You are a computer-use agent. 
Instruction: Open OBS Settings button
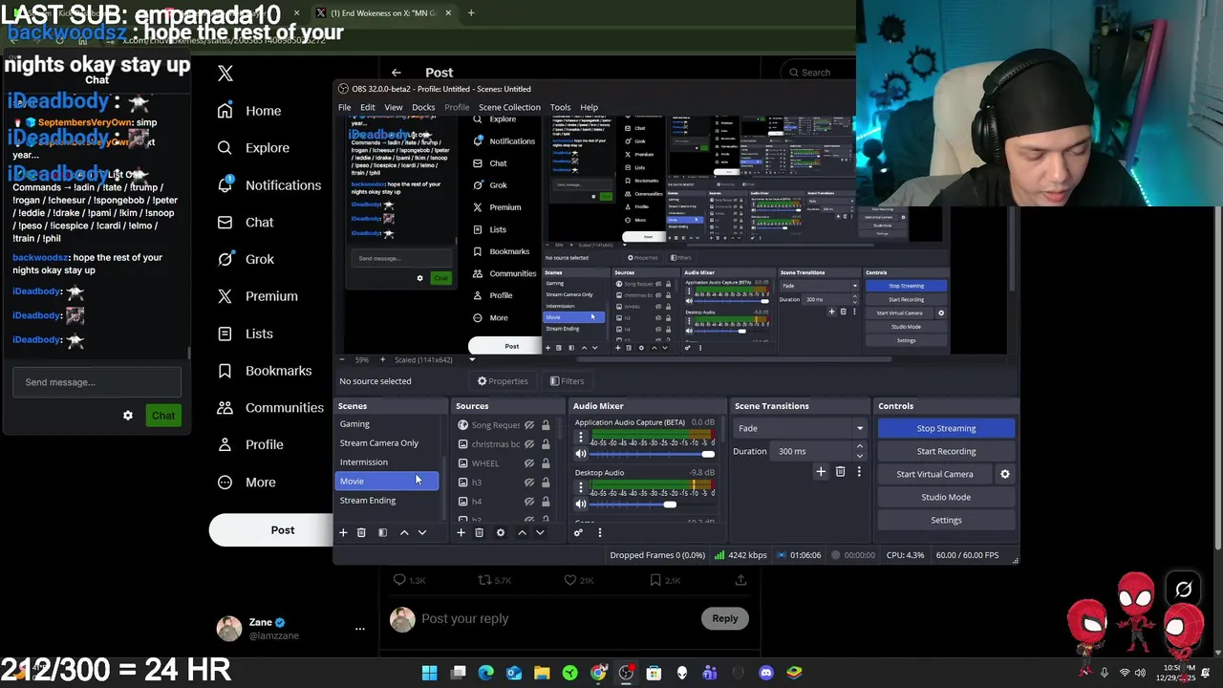[946, 520]
